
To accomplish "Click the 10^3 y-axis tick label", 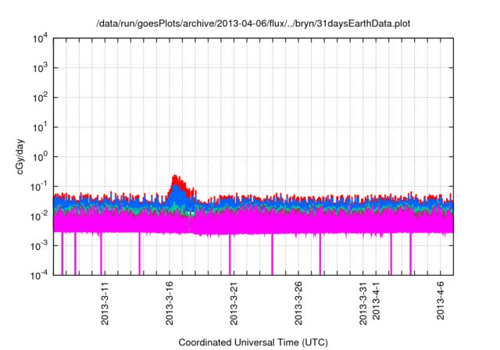I will 41,68.
